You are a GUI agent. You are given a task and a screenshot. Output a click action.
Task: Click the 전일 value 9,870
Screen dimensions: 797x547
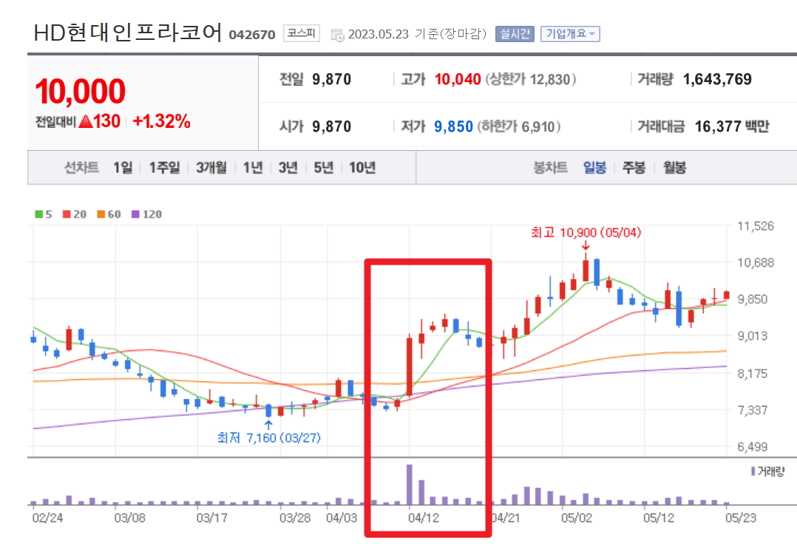331,79
